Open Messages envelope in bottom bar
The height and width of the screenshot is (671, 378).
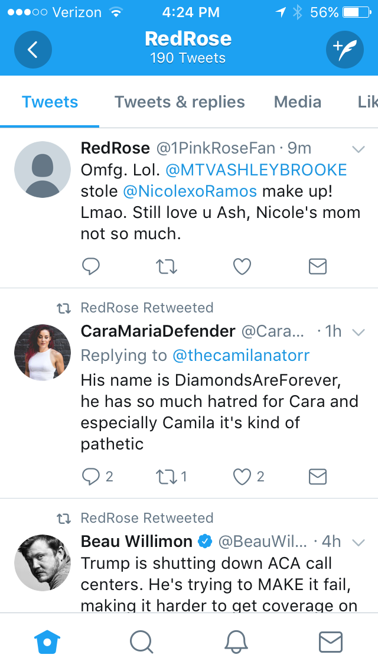(331, 642)
